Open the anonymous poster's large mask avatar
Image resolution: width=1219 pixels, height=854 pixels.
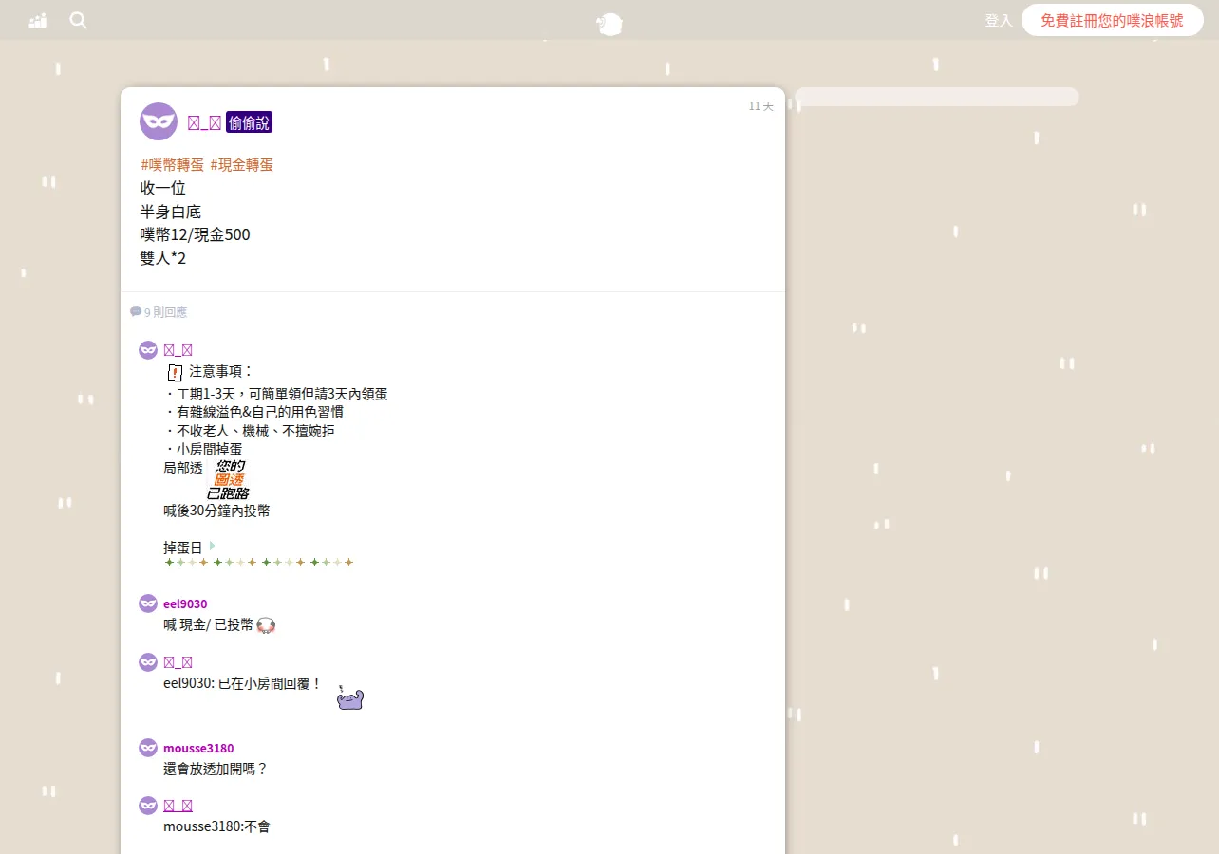[159, 121]
